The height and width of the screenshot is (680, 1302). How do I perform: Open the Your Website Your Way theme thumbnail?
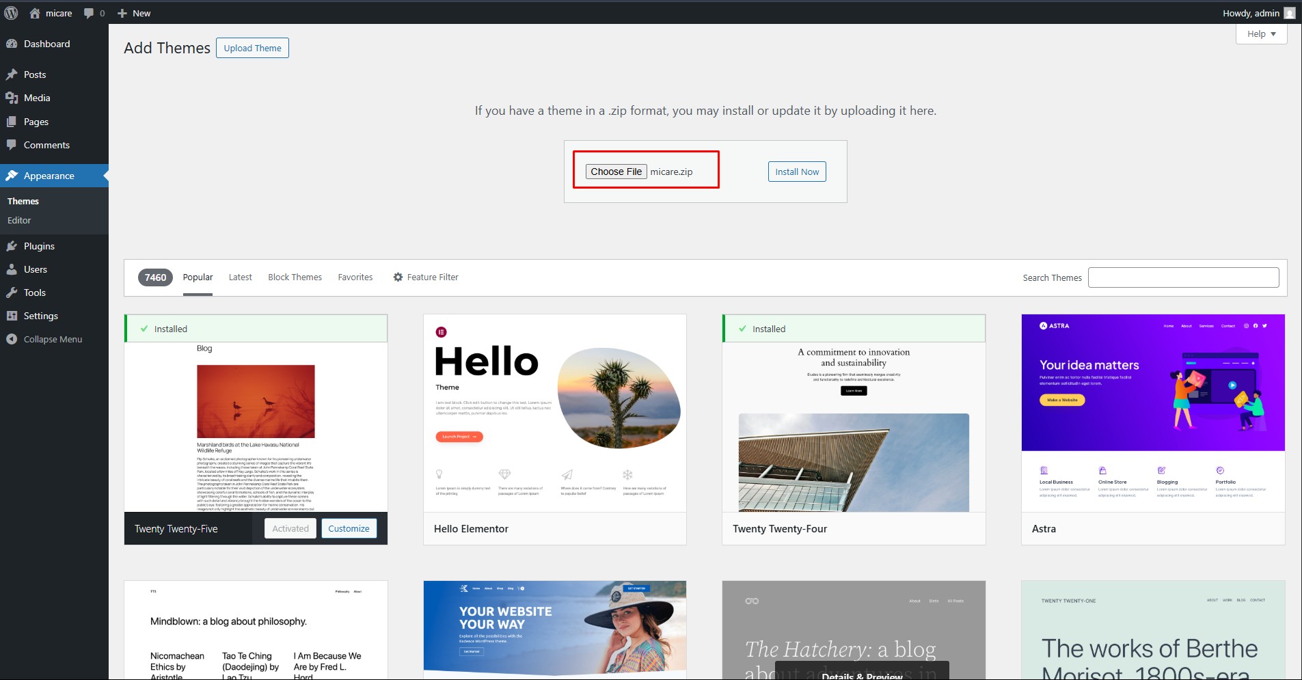(x=555, y=630)
